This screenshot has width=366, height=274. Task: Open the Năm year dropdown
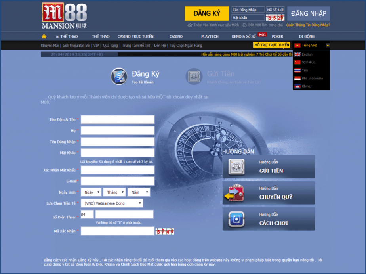[x=139, y=192]
